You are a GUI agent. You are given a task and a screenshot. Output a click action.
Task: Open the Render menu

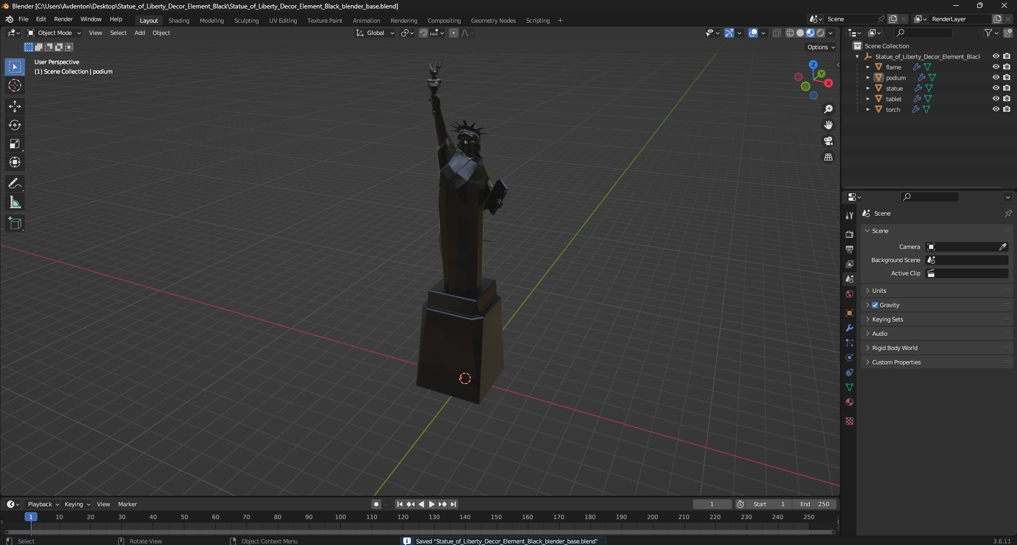point(63,19)
